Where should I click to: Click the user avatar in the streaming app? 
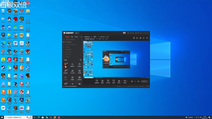[x=124, y=33]
